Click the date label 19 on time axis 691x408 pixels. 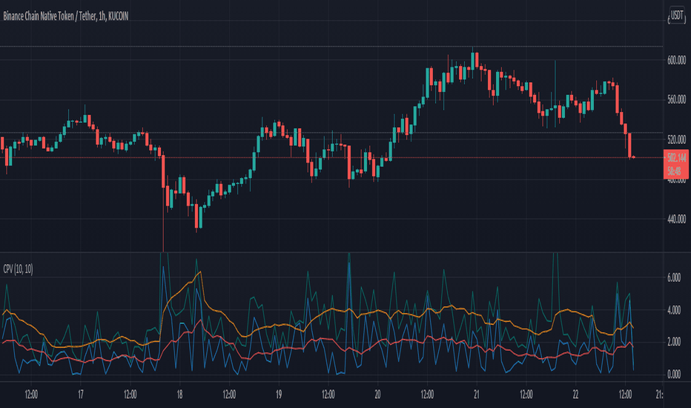pyautogui.click(x=279, y=395)
